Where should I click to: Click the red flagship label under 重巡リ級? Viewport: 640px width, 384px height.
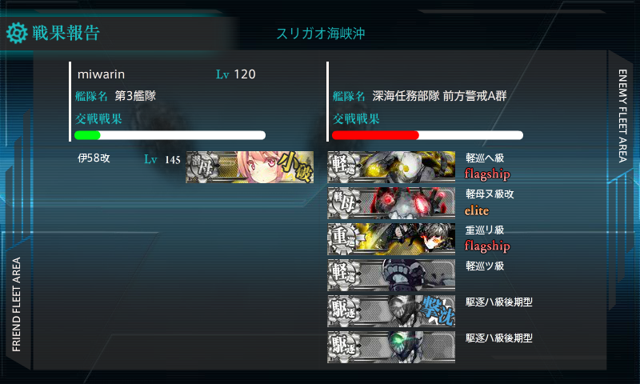tap(487, 246)
